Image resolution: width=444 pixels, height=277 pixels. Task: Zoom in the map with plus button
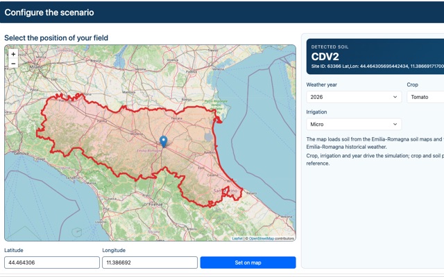click(13, 54)
